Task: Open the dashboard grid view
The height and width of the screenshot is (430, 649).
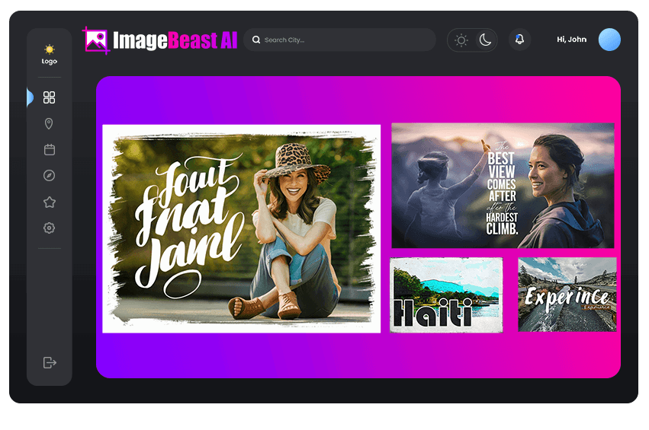Action: coord(50,97)
